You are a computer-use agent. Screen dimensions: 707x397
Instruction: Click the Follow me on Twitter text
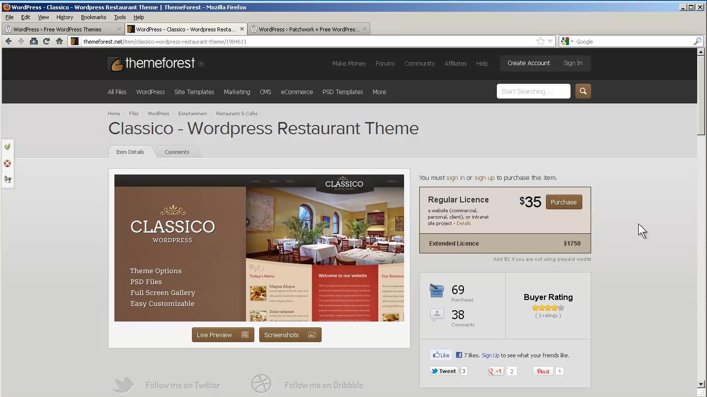pos(183,385)
